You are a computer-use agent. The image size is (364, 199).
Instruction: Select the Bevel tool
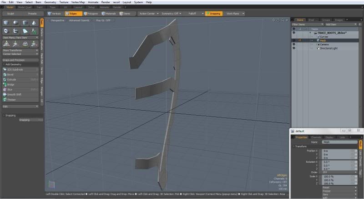[x=11, y=74]
